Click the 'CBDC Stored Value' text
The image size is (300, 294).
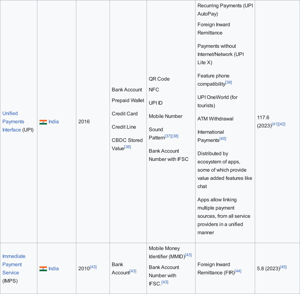pyautogui.click(x=127, y=144)
